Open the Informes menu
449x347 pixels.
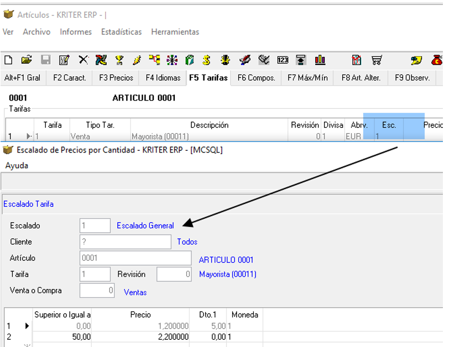pyautogui.click(x=76, y=31)
